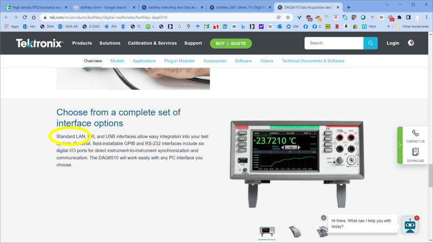Select the second product image thumbnail

pos(295,232)
